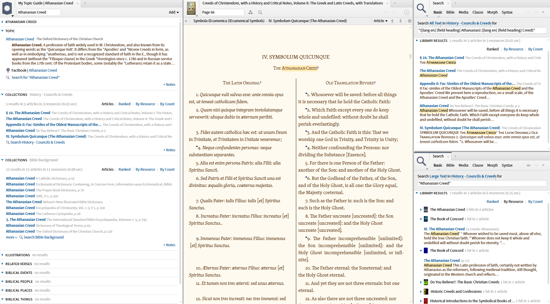Close the bottom Search tab
Screen dimensions: 550x304
448,156
